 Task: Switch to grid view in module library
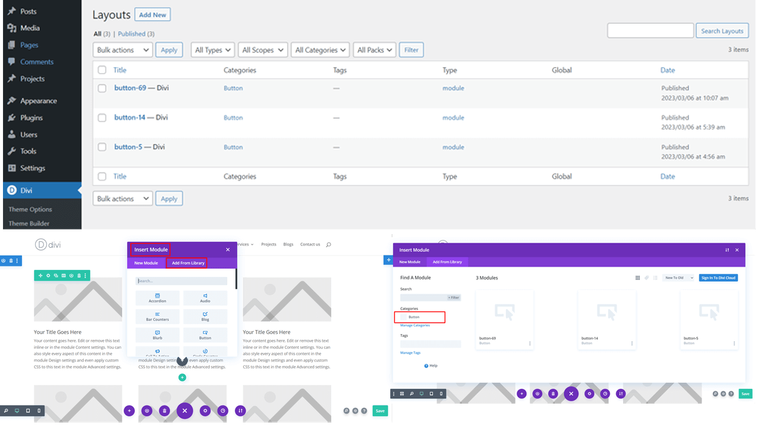click(x=638, y=278)
